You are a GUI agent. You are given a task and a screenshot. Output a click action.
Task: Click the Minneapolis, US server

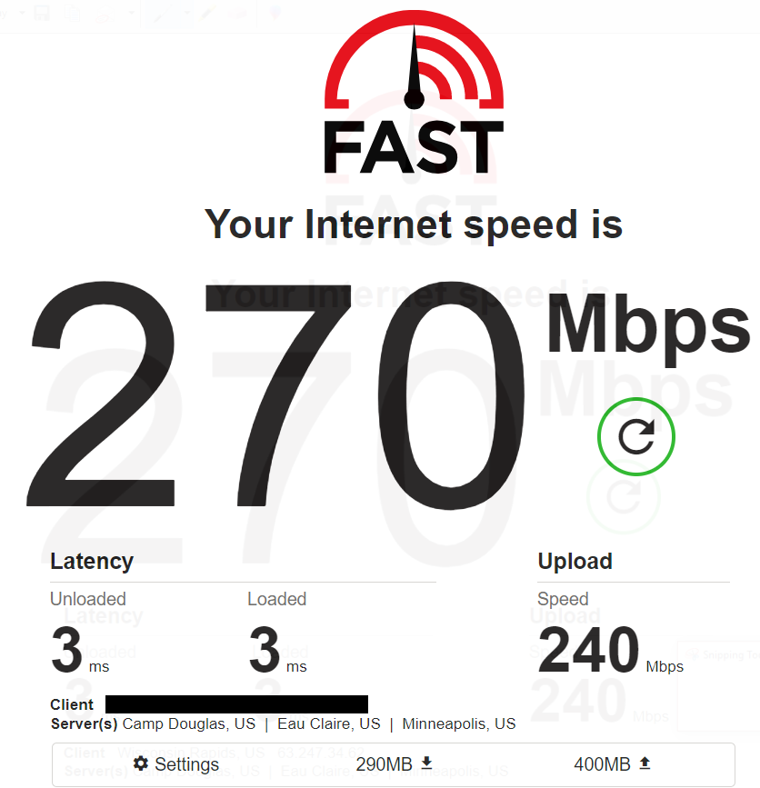(x=459, y=723)
